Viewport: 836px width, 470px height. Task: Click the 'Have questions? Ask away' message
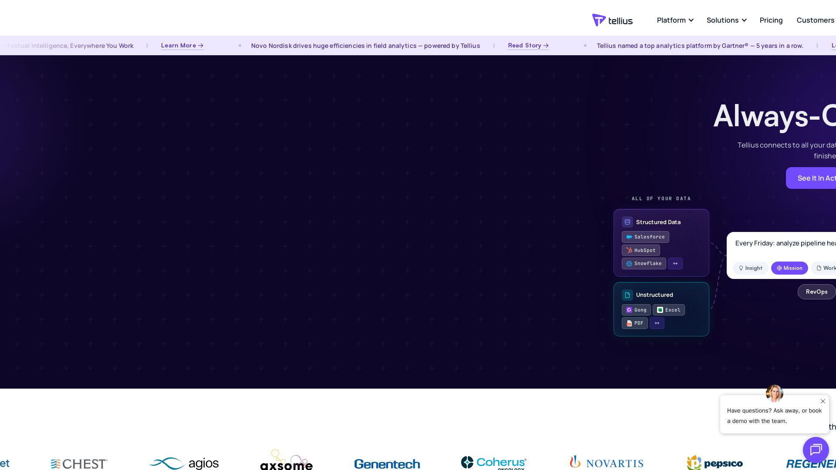[x=774, y=416]
